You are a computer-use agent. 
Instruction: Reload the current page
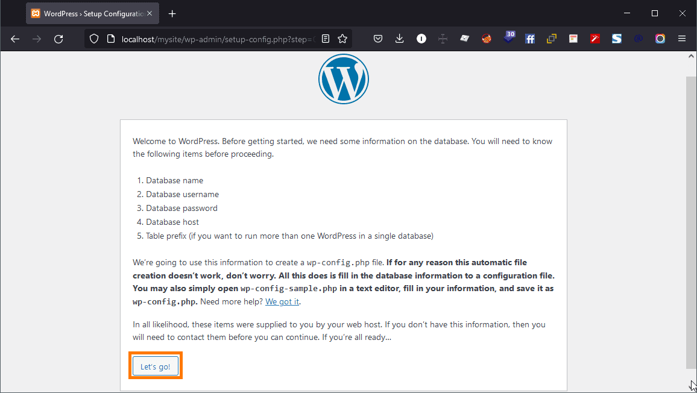(58, 39)
